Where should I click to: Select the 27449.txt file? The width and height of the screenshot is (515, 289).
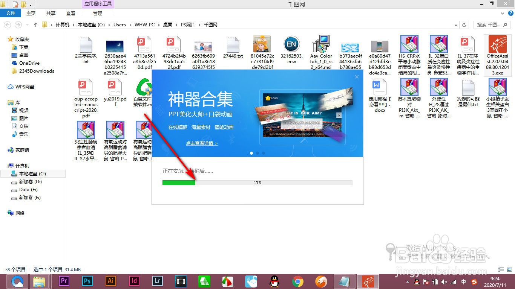pos(233,48)
